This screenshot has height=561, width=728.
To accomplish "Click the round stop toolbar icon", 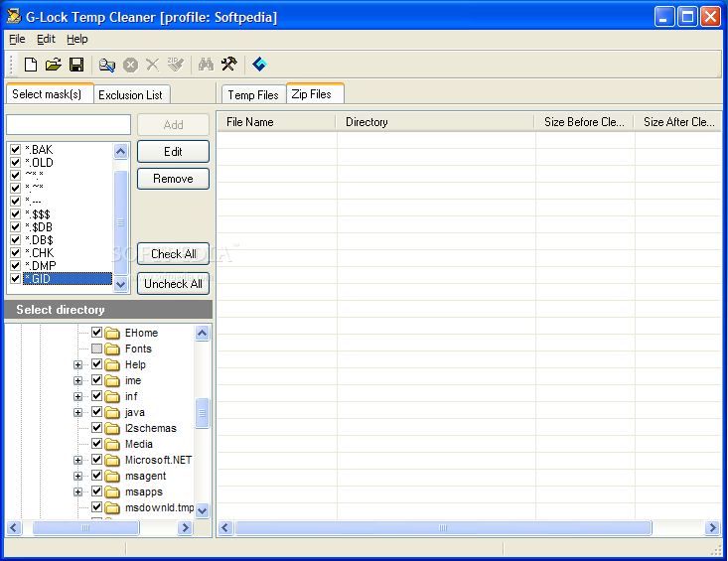I will pyautogui.click(x=130, y=65).
